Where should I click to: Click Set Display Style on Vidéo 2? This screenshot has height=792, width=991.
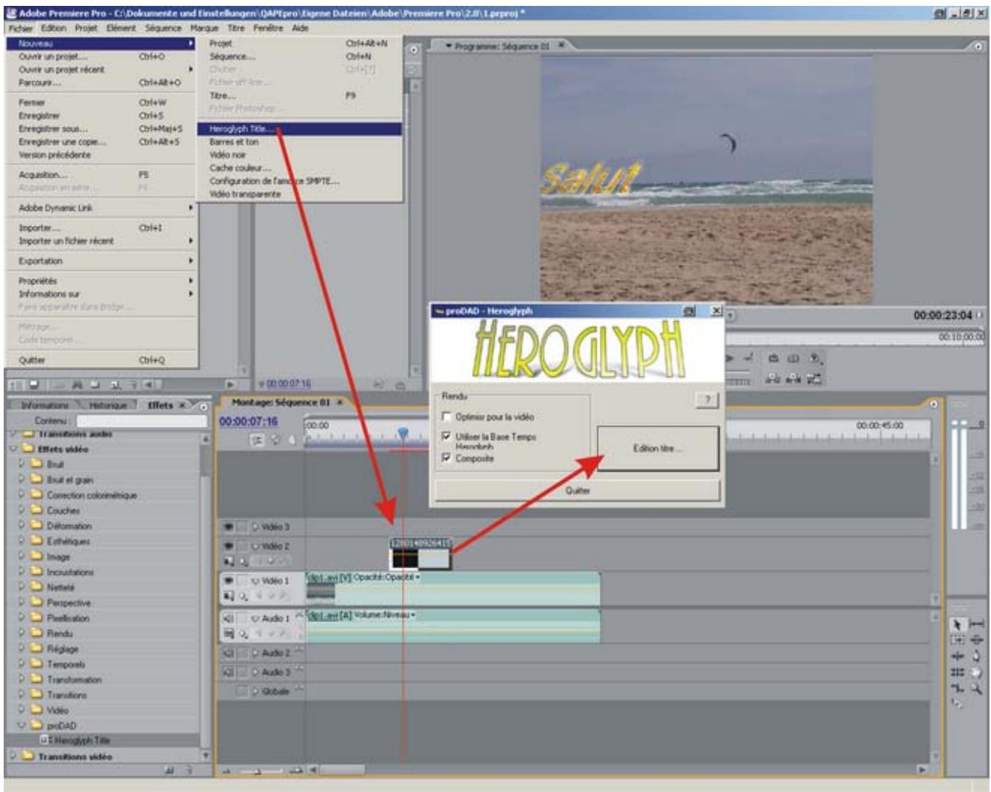pyautogui.click(x=229, y=562)
